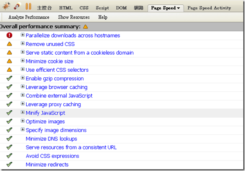Open the Leverage browser caching link

pyautogui.click(x=57, y=87)
